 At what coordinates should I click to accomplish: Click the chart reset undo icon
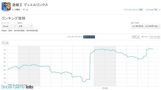click(3, 43)
